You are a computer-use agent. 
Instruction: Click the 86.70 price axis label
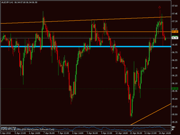pos(175,52)
